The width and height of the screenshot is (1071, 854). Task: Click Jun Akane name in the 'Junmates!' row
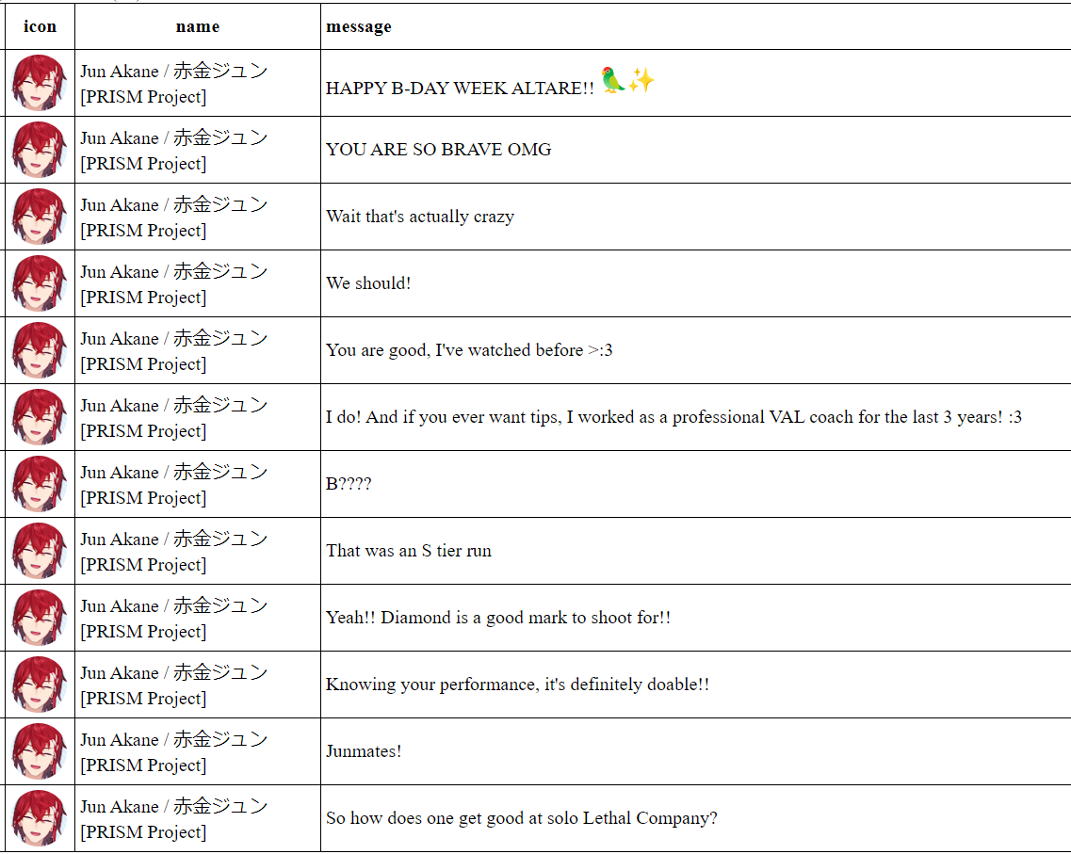click(x=174, y=752)
